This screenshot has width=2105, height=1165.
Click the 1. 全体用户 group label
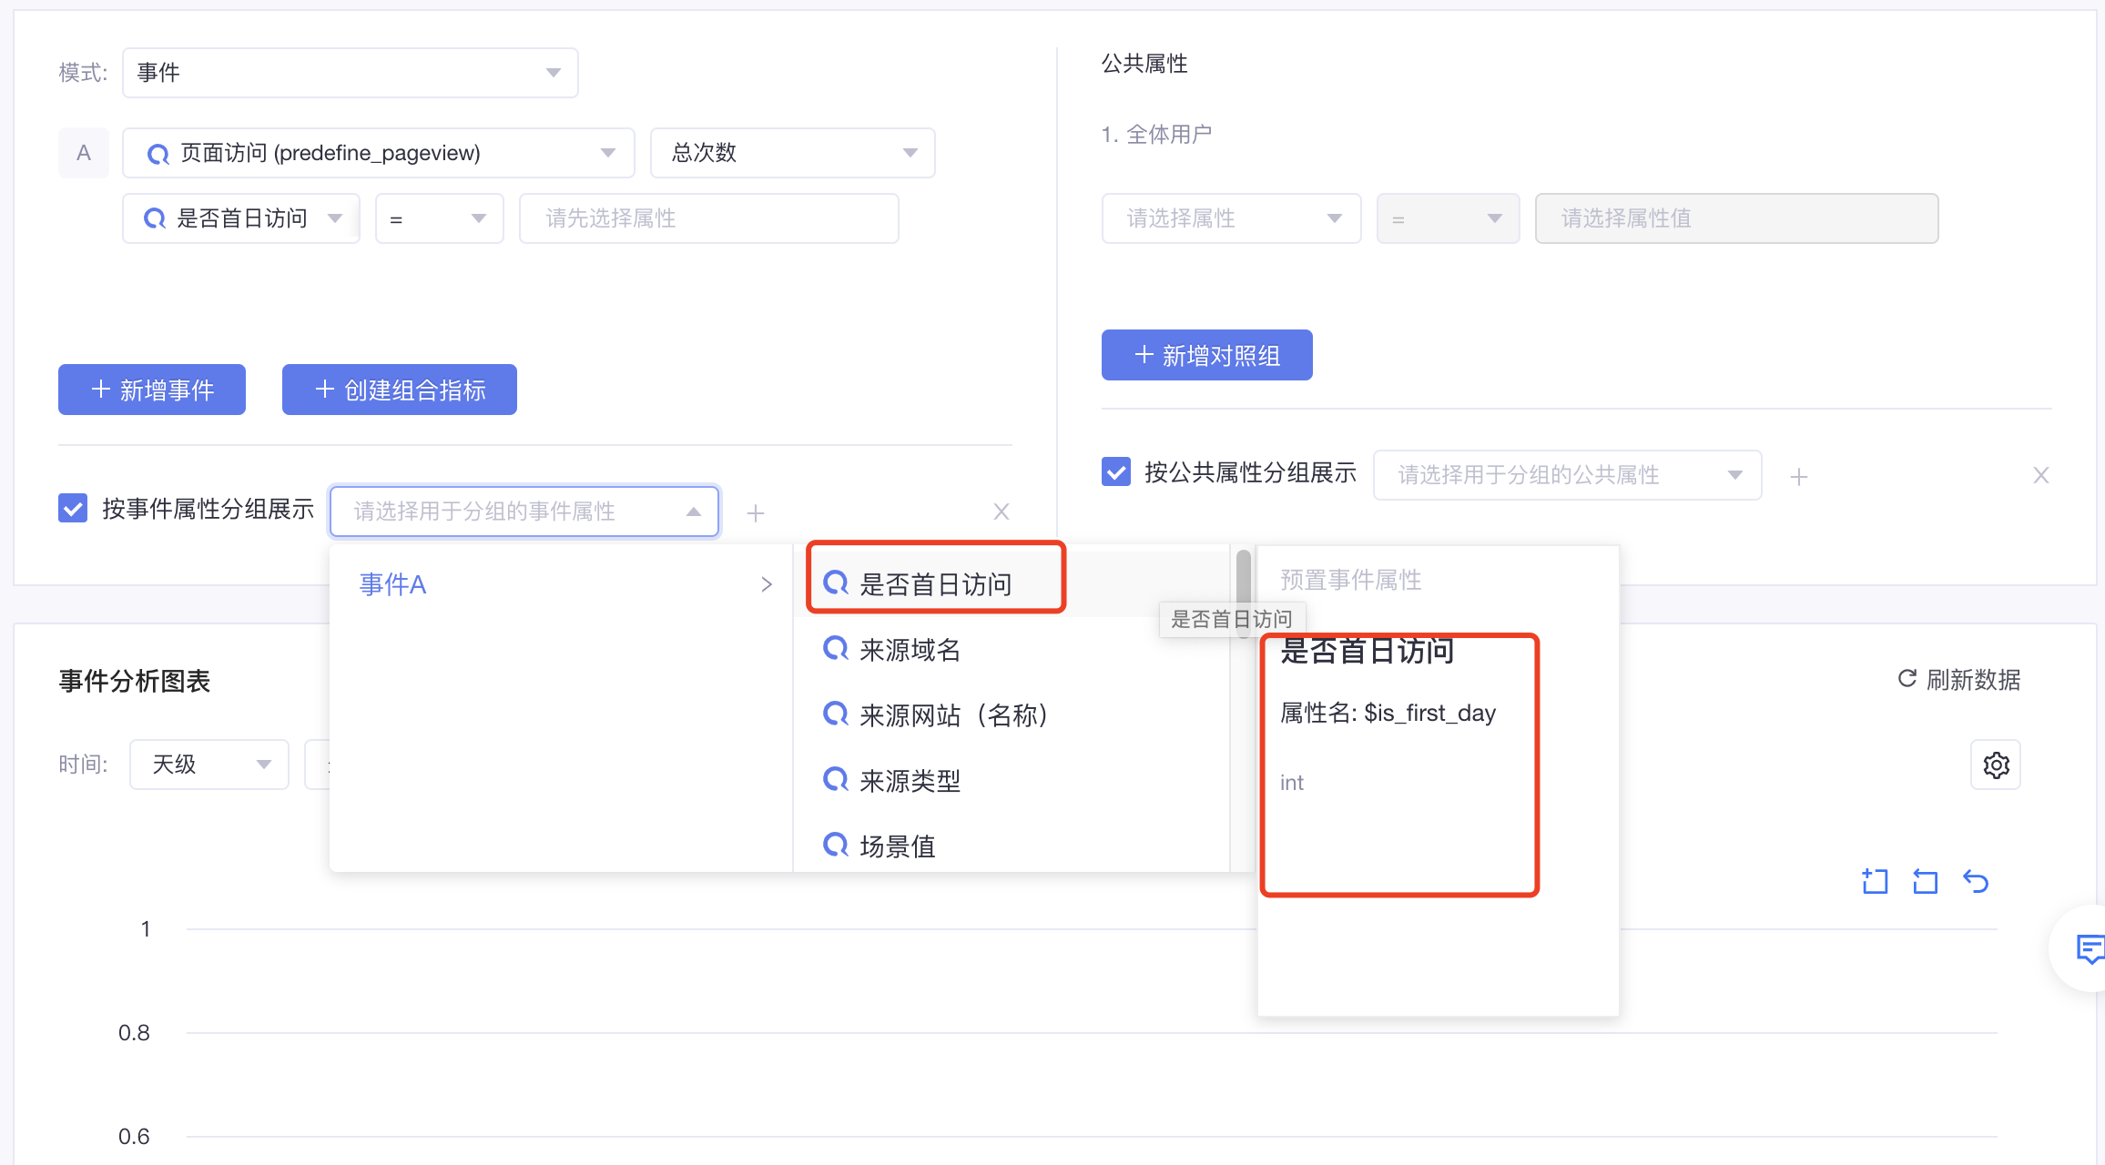point(1156,135)
